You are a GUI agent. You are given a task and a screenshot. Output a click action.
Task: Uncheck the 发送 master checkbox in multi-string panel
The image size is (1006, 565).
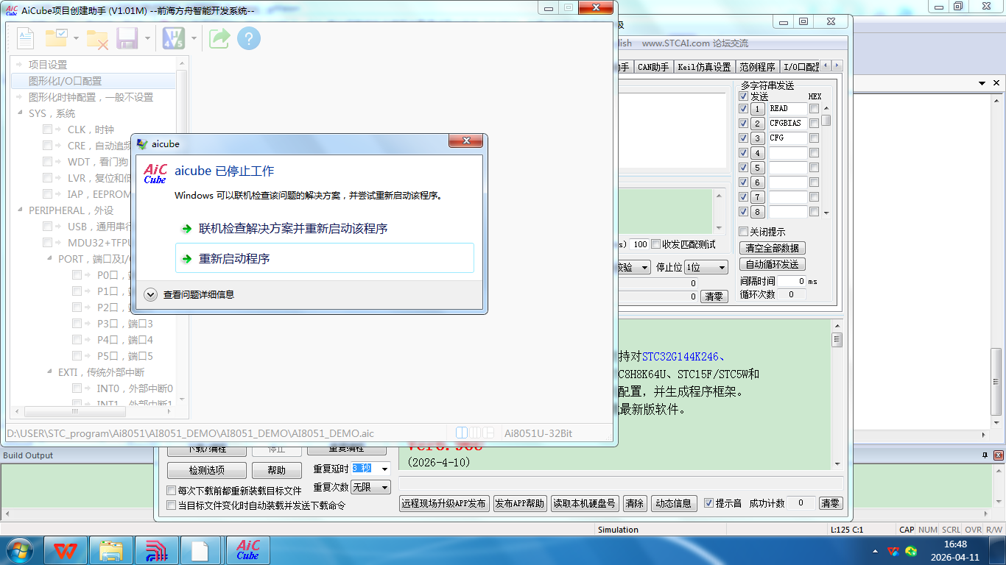[744, 96]
